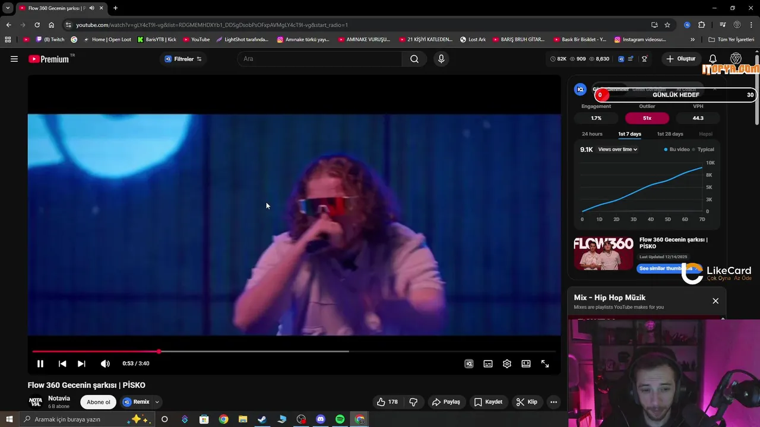
Task: Save video with Kaydet button
Action: tap(488, 401)
